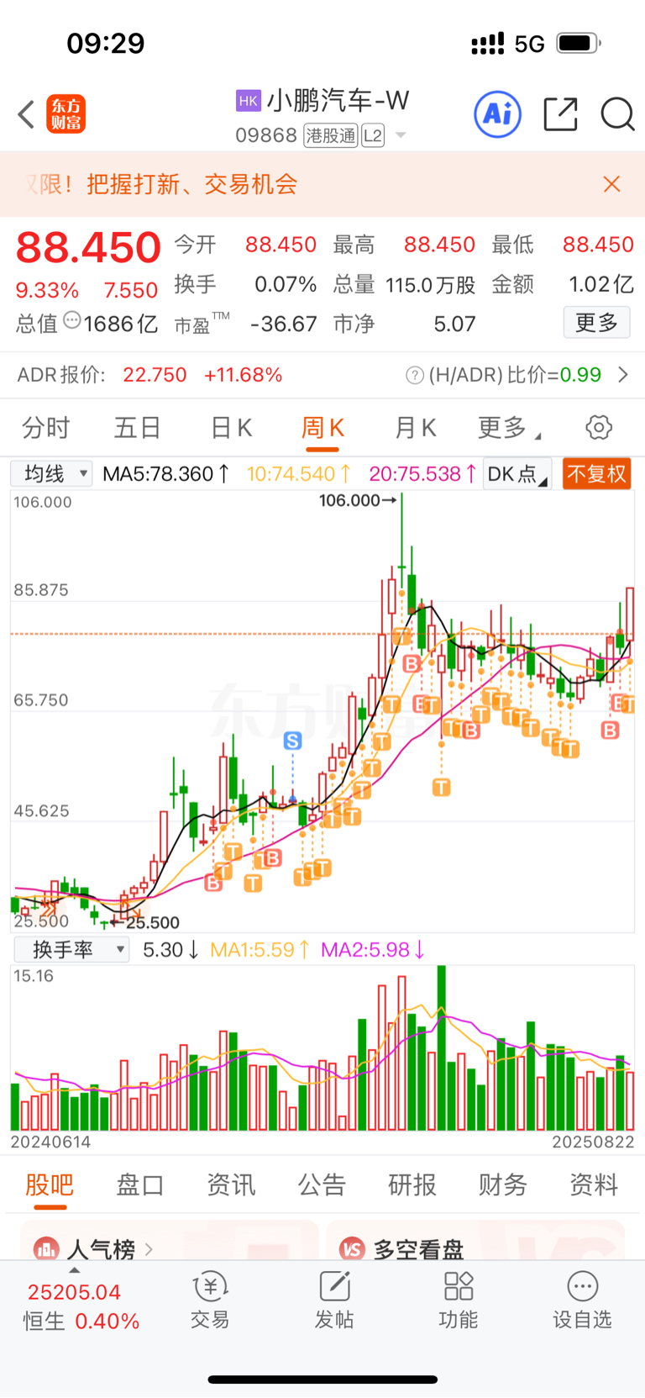Switch to 分时 chart tab
Image resolution: width=645 pixels, height=1398 pixels.
(x=46, y=428)
